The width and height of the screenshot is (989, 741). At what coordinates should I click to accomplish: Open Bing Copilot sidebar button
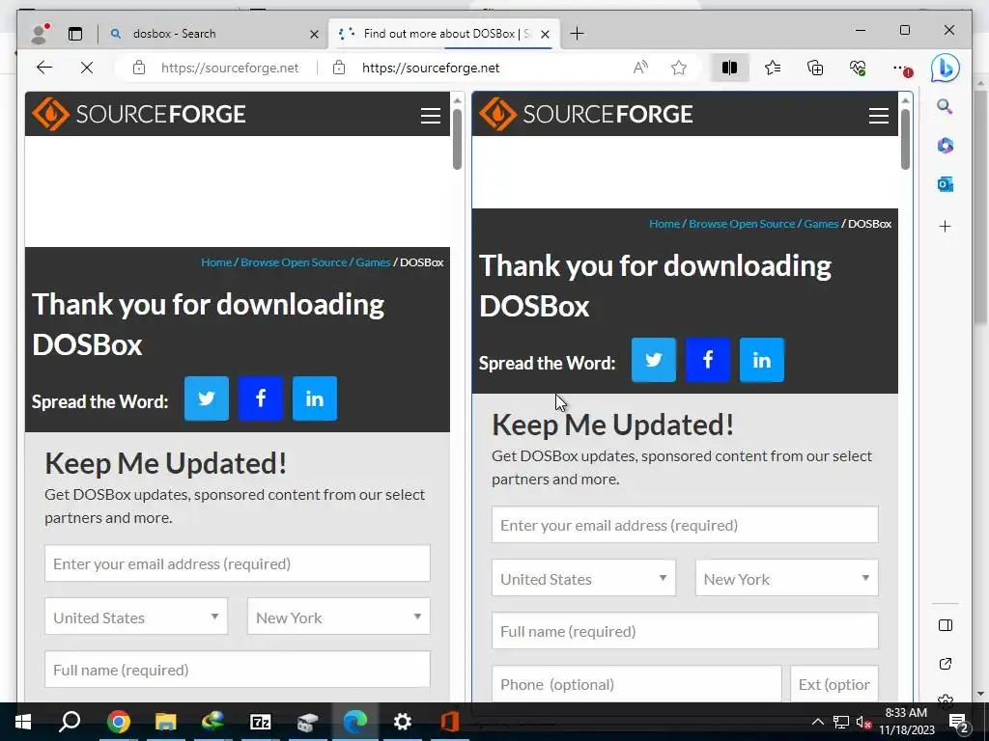coord(945,69)
